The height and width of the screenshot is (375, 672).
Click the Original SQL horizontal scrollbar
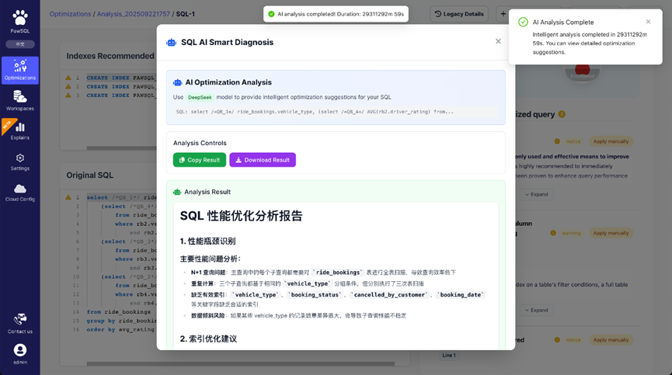pyautogui.click(x=240, y=364)
